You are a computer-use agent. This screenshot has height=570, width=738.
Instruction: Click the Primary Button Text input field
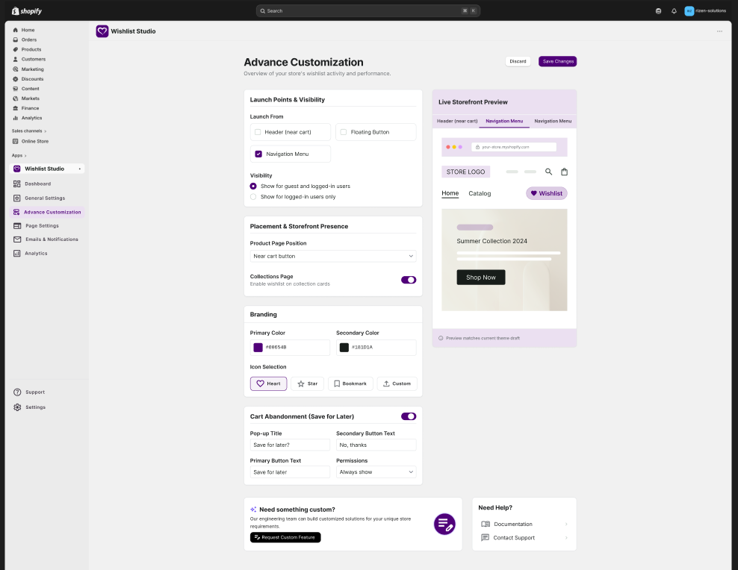[x=290, y=472]
